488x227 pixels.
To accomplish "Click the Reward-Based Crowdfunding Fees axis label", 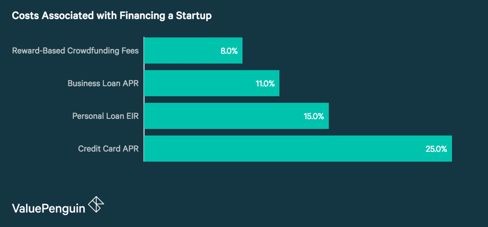I will click(x=75, y=51).
